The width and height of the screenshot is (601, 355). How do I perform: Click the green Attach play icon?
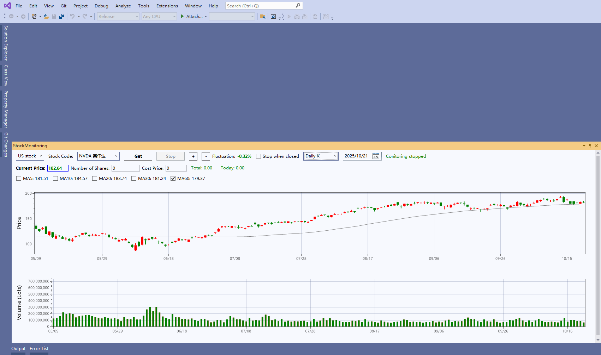(182, 16)
